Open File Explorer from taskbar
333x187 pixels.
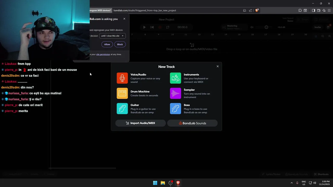pos(163,183)
